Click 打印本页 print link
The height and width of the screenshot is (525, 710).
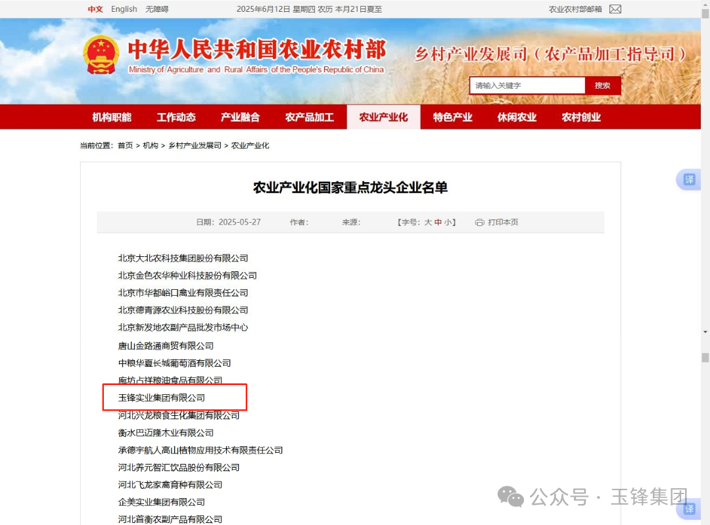pyautogui.click(x=503, y=222)
